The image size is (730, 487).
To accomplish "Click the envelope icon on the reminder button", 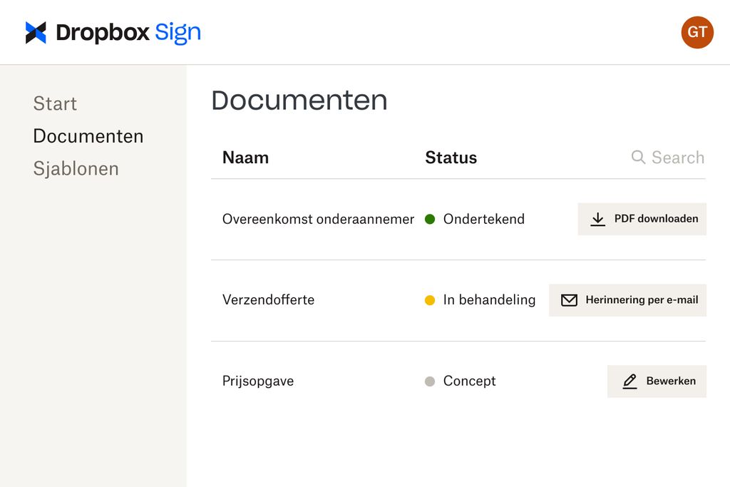I will click(x=568, y=300).
